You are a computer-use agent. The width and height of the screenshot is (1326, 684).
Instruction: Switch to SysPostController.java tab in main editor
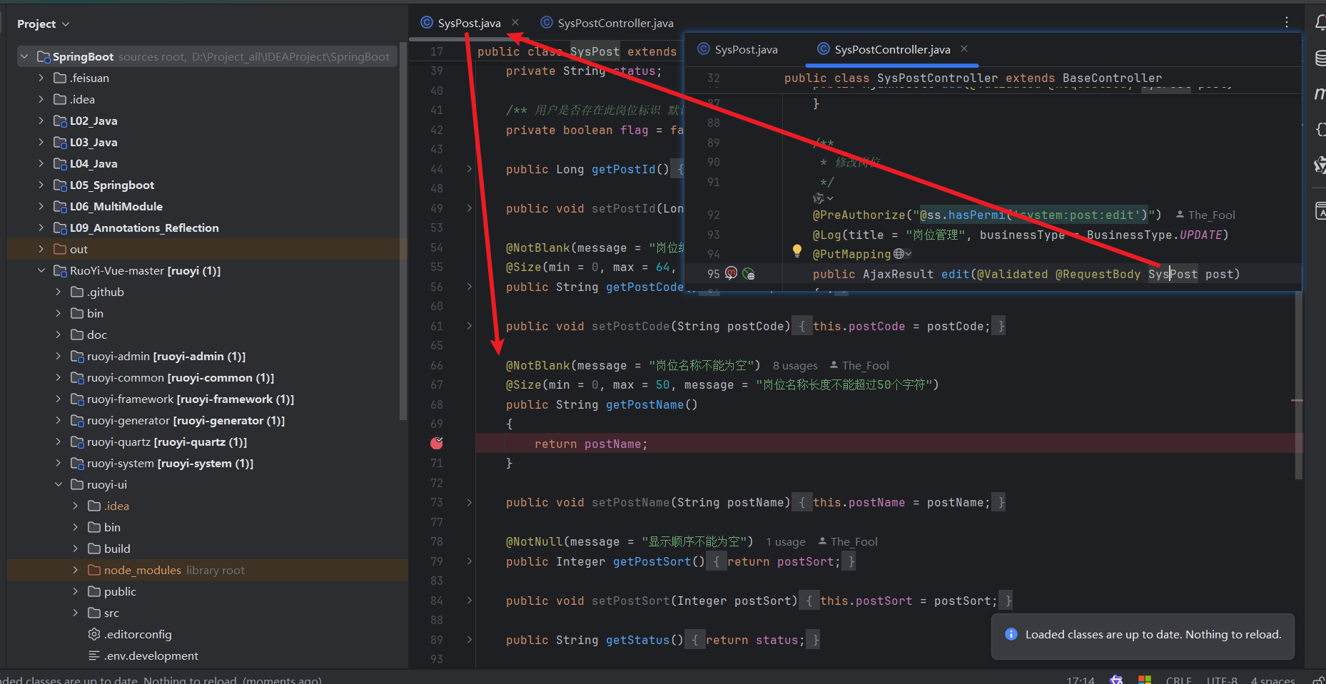[615, 23]
